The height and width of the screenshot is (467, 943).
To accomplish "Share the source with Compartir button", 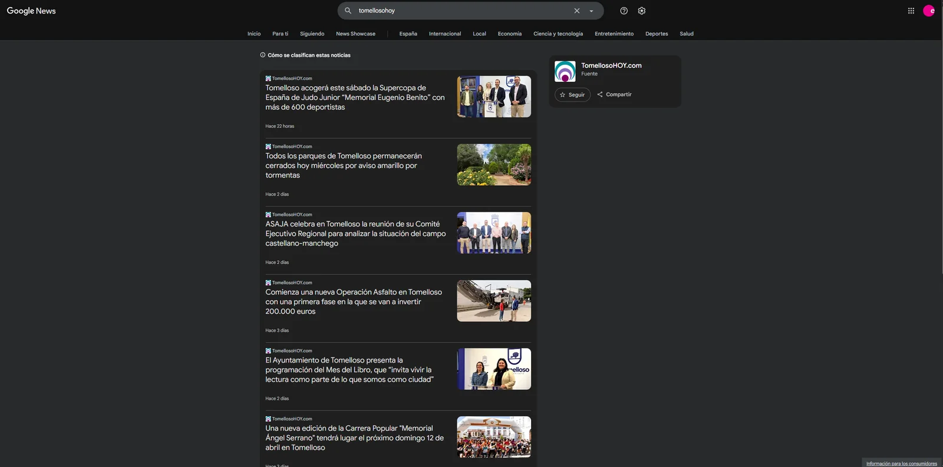I will point(614,94).
